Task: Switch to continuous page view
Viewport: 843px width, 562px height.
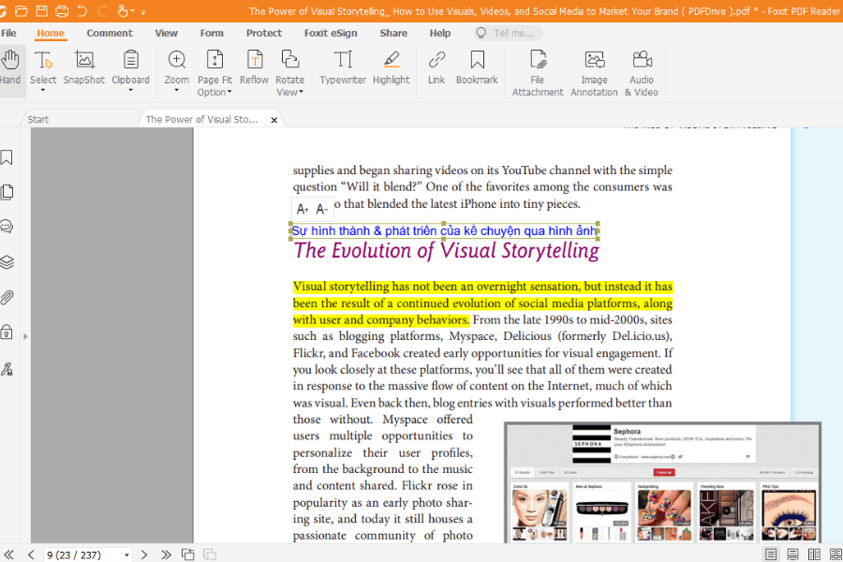Action: point(792,555)
